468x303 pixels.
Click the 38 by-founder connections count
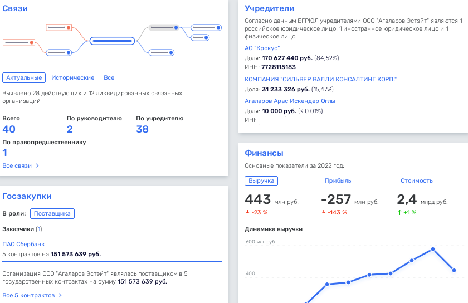[142, 129]
